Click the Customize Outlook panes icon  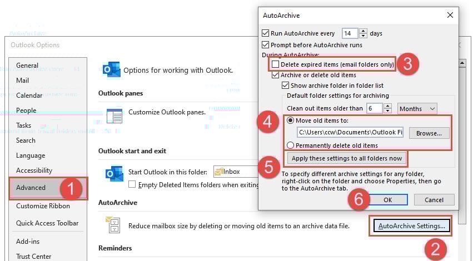click(x=114, y=116)
